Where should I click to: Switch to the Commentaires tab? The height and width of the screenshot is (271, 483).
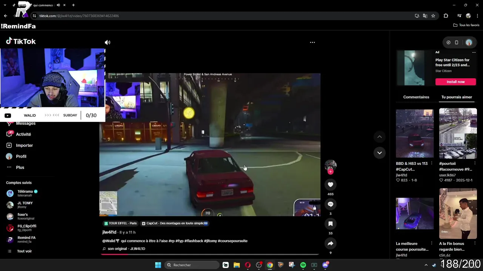pyautogui.click(x=416, y=97)
